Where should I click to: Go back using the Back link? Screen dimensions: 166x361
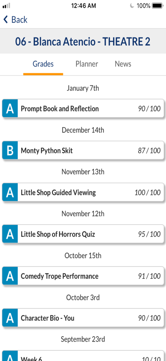pos(15,19)
